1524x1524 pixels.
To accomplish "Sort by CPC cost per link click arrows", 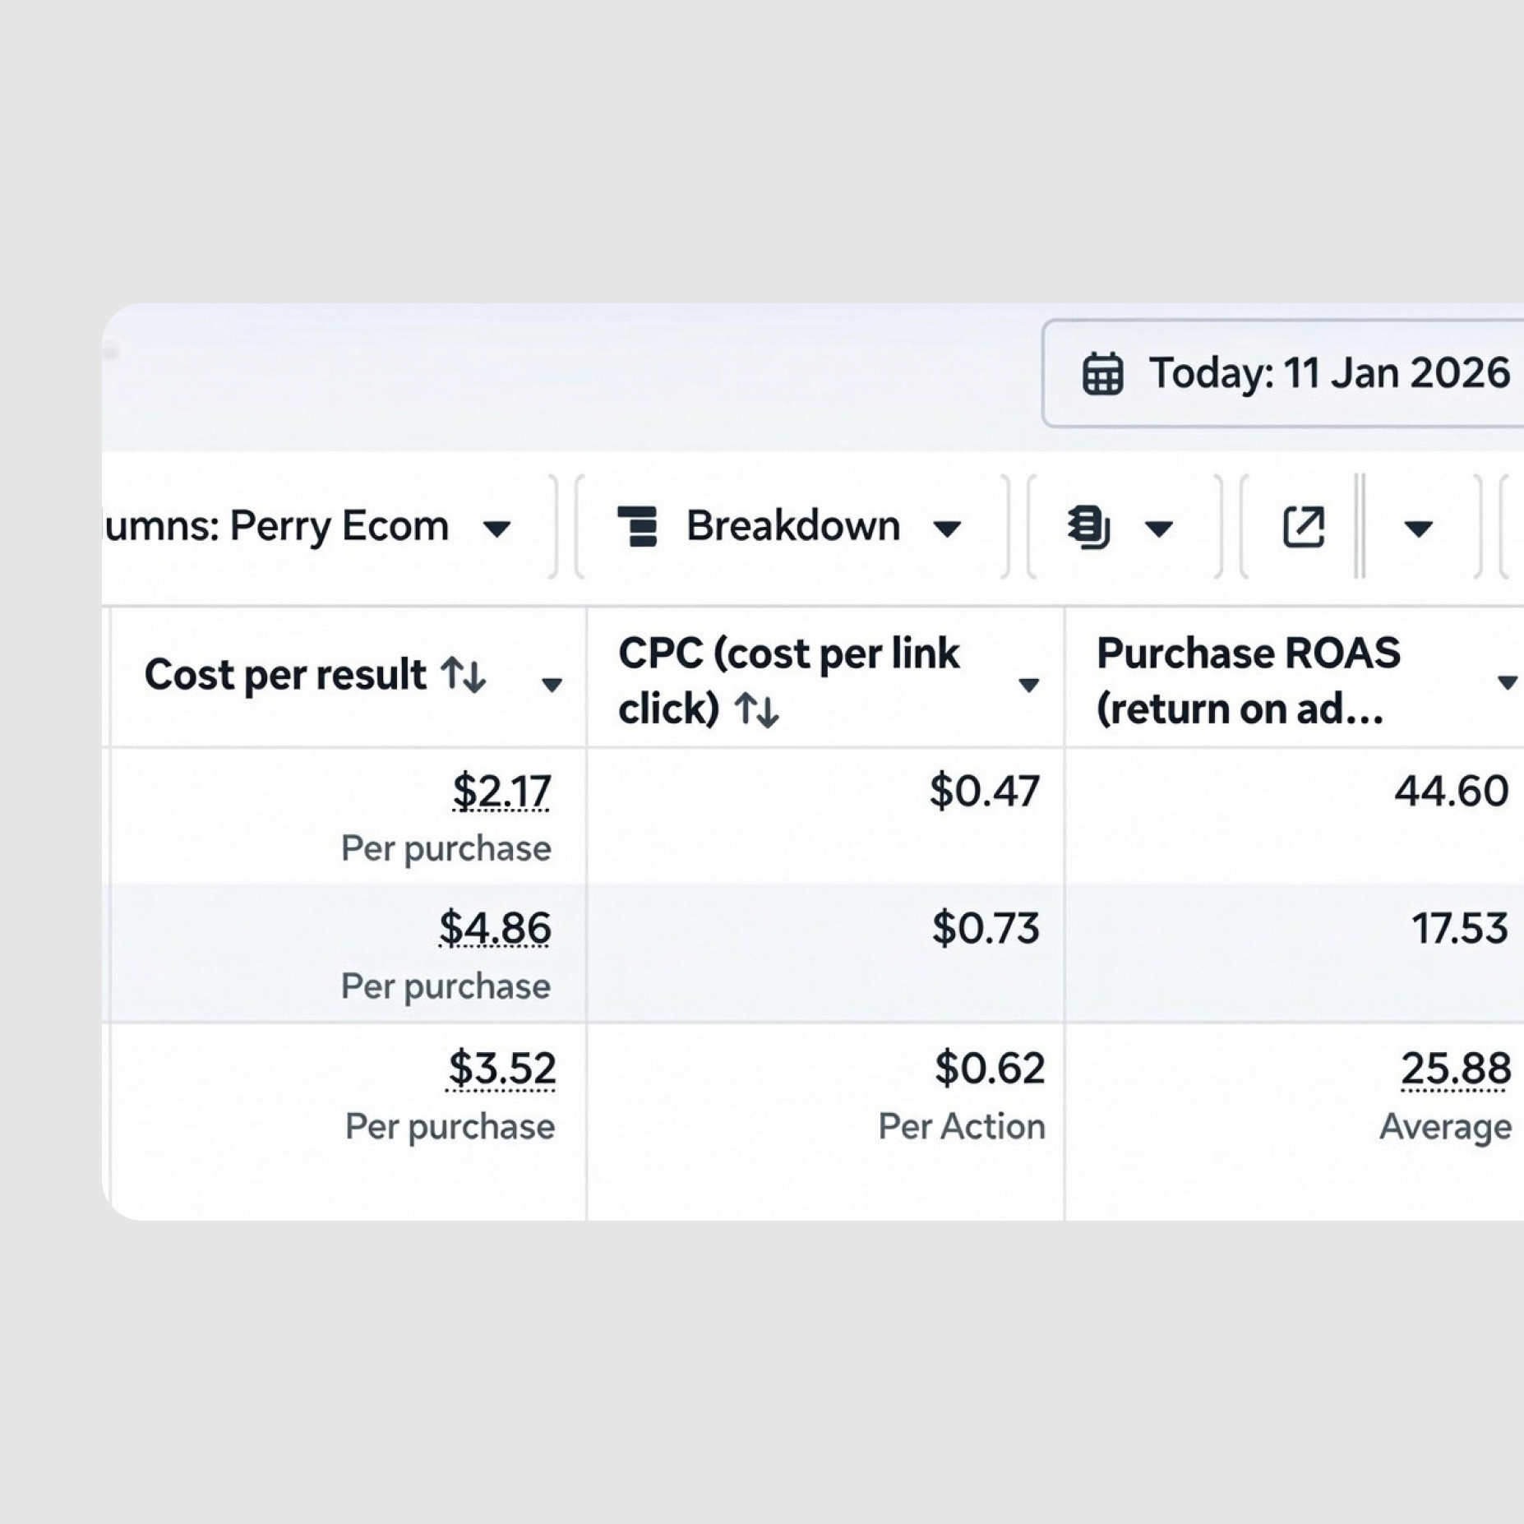I will point(756,709).
